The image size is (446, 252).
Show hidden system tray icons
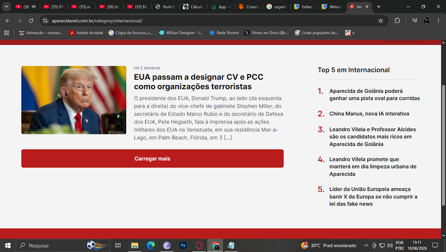[366, 245]
